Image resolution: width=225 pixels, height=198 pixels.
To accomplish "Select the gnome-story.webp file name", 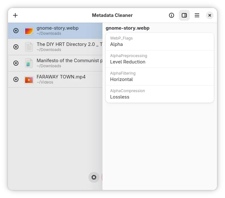I will (58, 28).
